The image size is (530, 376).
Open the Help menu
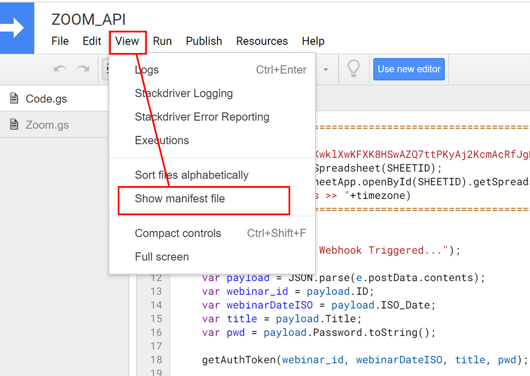tap(313, 41)
